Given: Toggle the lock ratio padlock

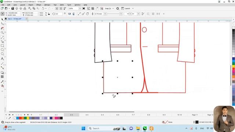Looking at the screenshot, I should pos(49,14).
